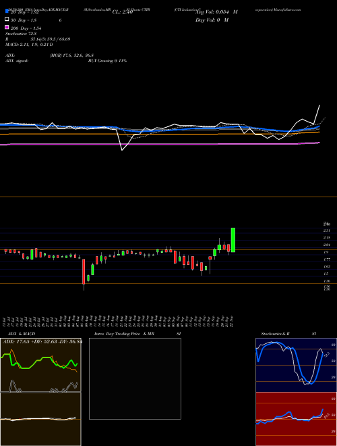
Task: Click the blue 20 Day legend swatch
Action: [x=7, y=11]
